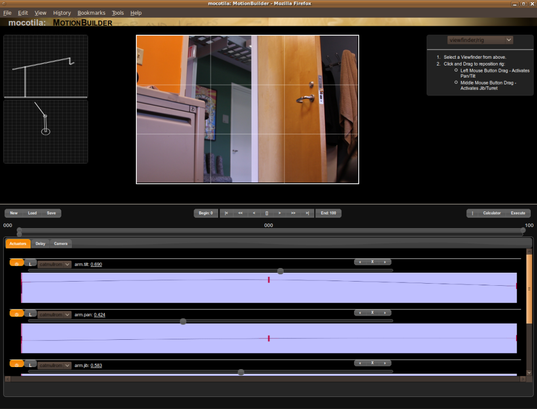Click the arm.tilt slider handle
Screen dimensions: 537x409
click(x=281, y=271)
